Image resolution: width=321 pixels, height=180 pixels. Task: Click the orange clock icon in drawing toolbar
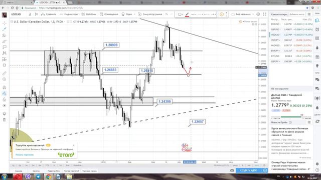222,14
